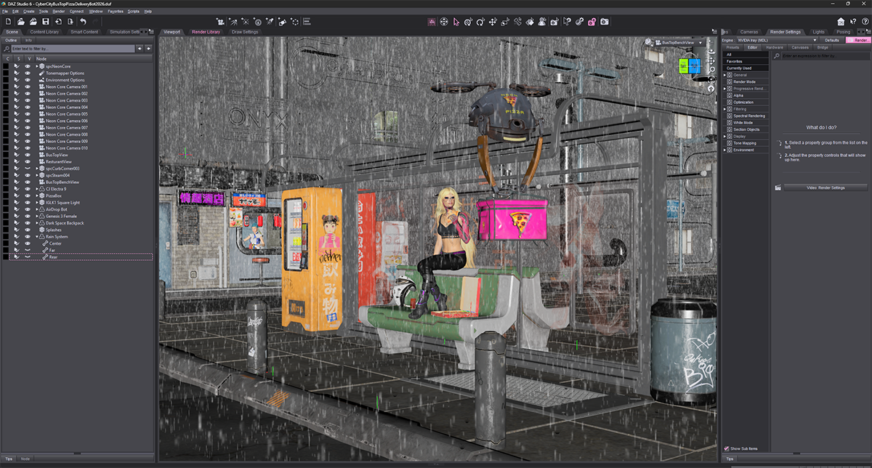Collapse the Rain System tree node
The image size is (872, 468).
click(37, 237)
